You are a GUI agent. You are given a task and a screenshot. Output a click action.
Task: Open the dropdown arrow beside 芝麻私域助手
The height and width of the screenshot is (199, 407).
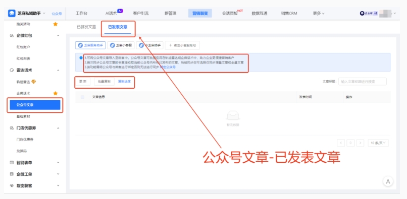pyautogui.click(x=44, y=13)
